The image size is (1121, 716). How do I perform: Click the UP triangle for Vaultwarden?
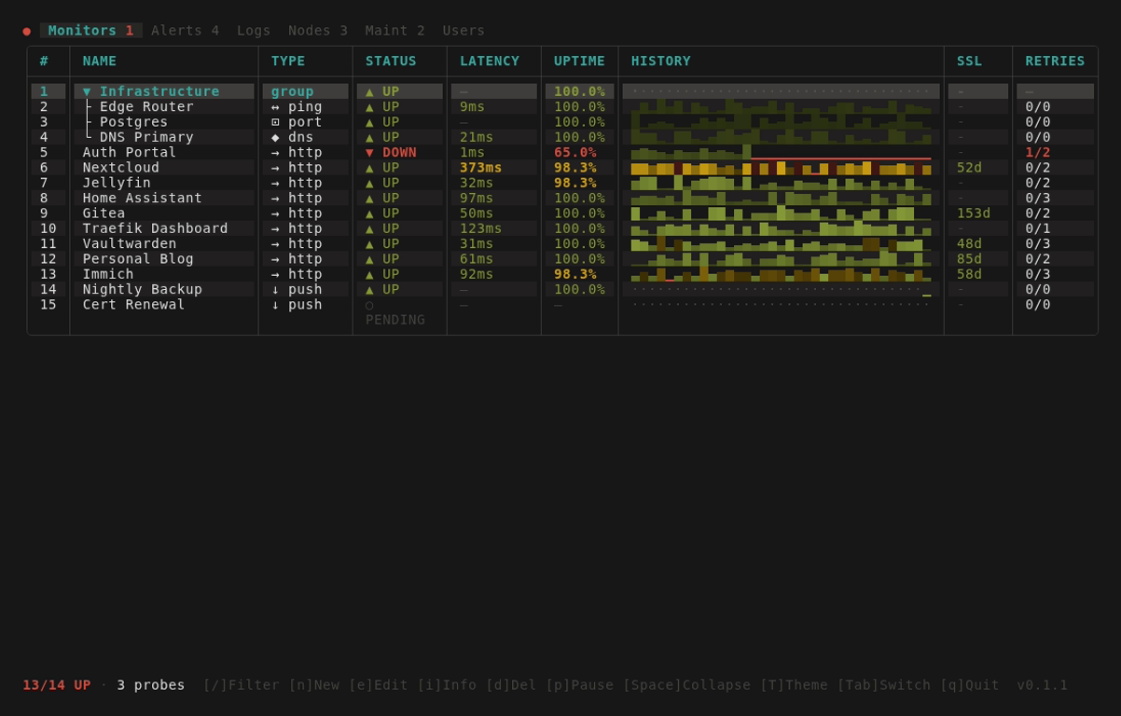click(370, 243)
